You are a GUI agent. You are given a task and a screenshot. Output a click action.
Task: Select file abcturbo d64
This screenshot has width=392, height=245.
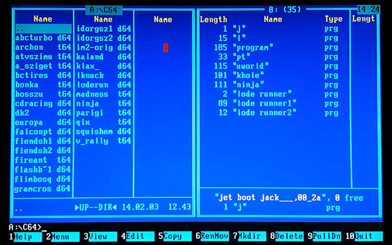43,38
